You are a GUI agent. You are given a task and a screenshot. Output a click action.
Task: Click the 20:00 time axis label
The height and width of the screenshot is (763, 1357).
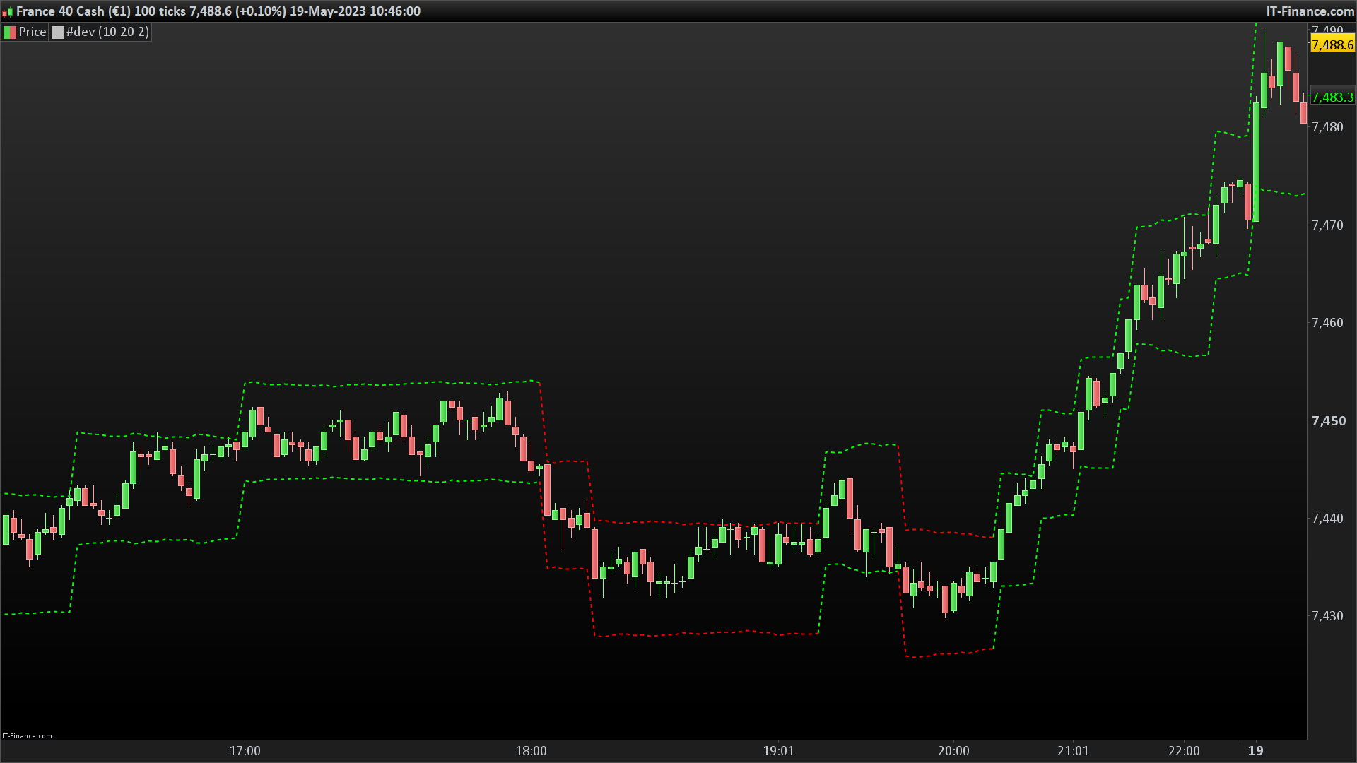click(x=953, y=751)
